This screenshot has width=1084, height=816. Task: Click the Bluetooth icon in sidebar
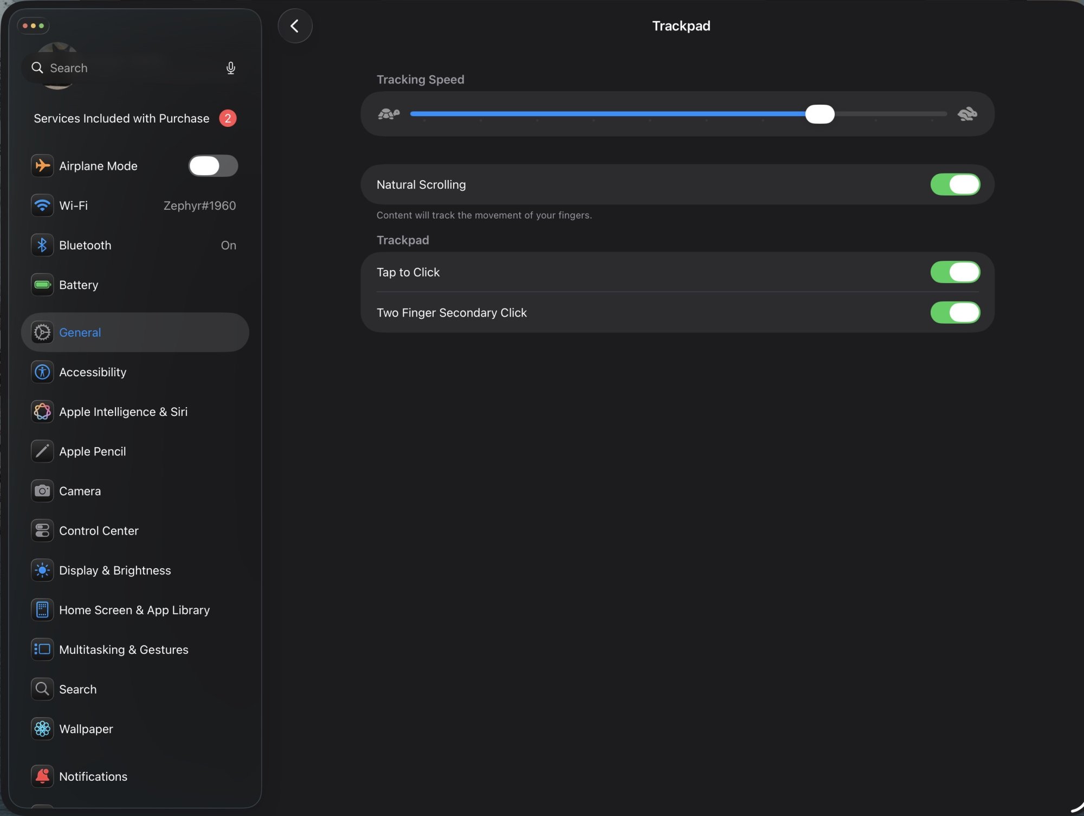click(42, 245)
